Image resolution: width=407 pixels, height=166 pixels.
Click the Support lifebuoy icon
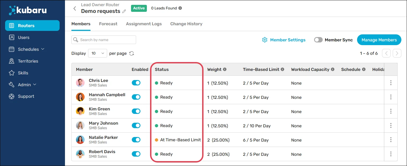(12, 96)
